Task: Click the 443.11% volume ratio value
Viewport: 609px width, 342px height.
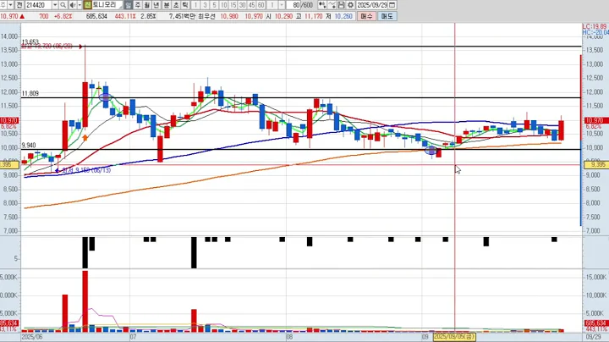Action: [x=125, y=16]
